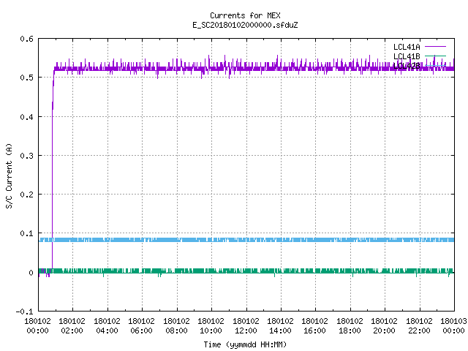Click the 0.5 y-axis tick label
Viewport: 468px width, 351px height.
click(27, 78)
